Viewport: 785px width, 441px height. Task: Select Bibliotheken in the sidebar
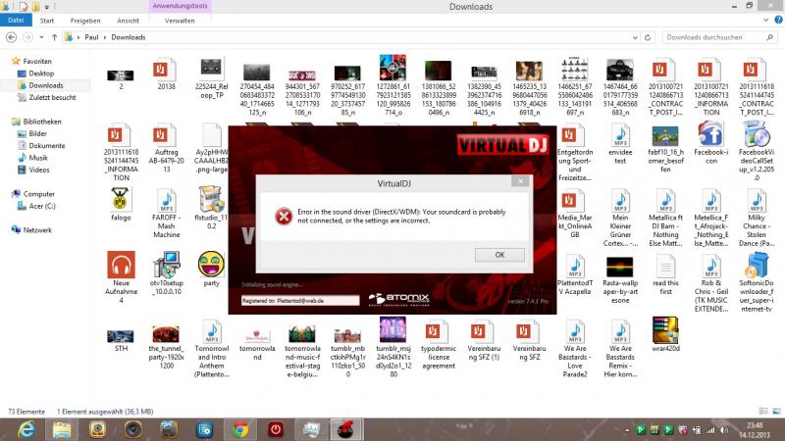41,122
